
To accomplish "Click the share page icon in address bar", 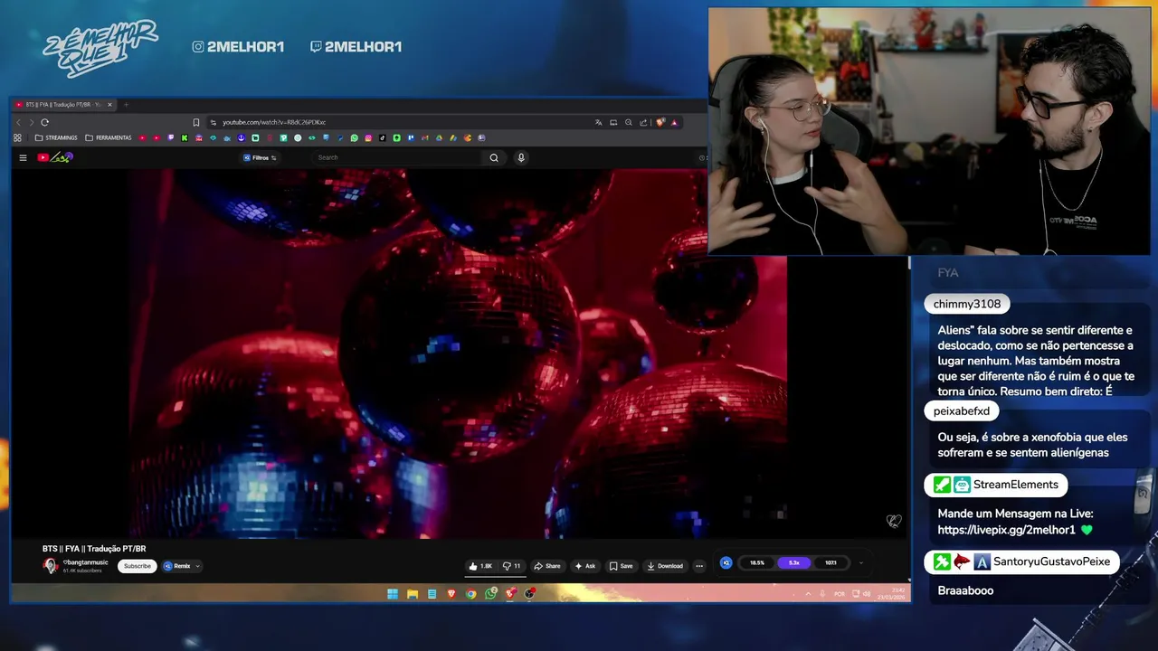I will pyautogui.click(x=642, y=122).
